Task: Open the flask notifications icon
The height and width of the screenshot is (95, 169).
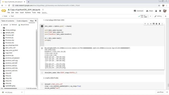Action: tap(156, 11)
